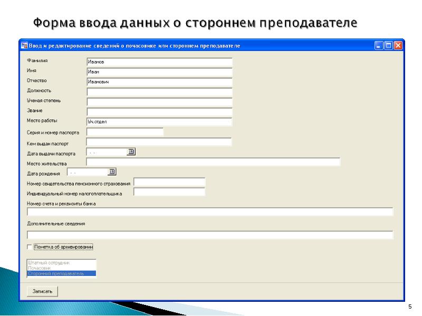The width and height of the screenshot is (422, 316).
Task: Click the 'Место жительства' input field
Action: click(213, 162)
